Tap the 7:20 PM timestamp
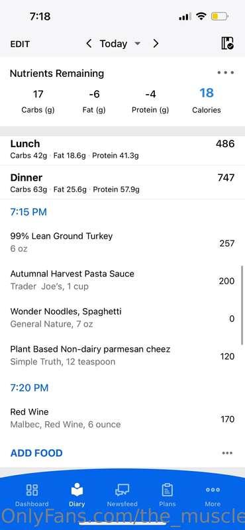Screen dimensions: 245x530 tap(29, 388)
